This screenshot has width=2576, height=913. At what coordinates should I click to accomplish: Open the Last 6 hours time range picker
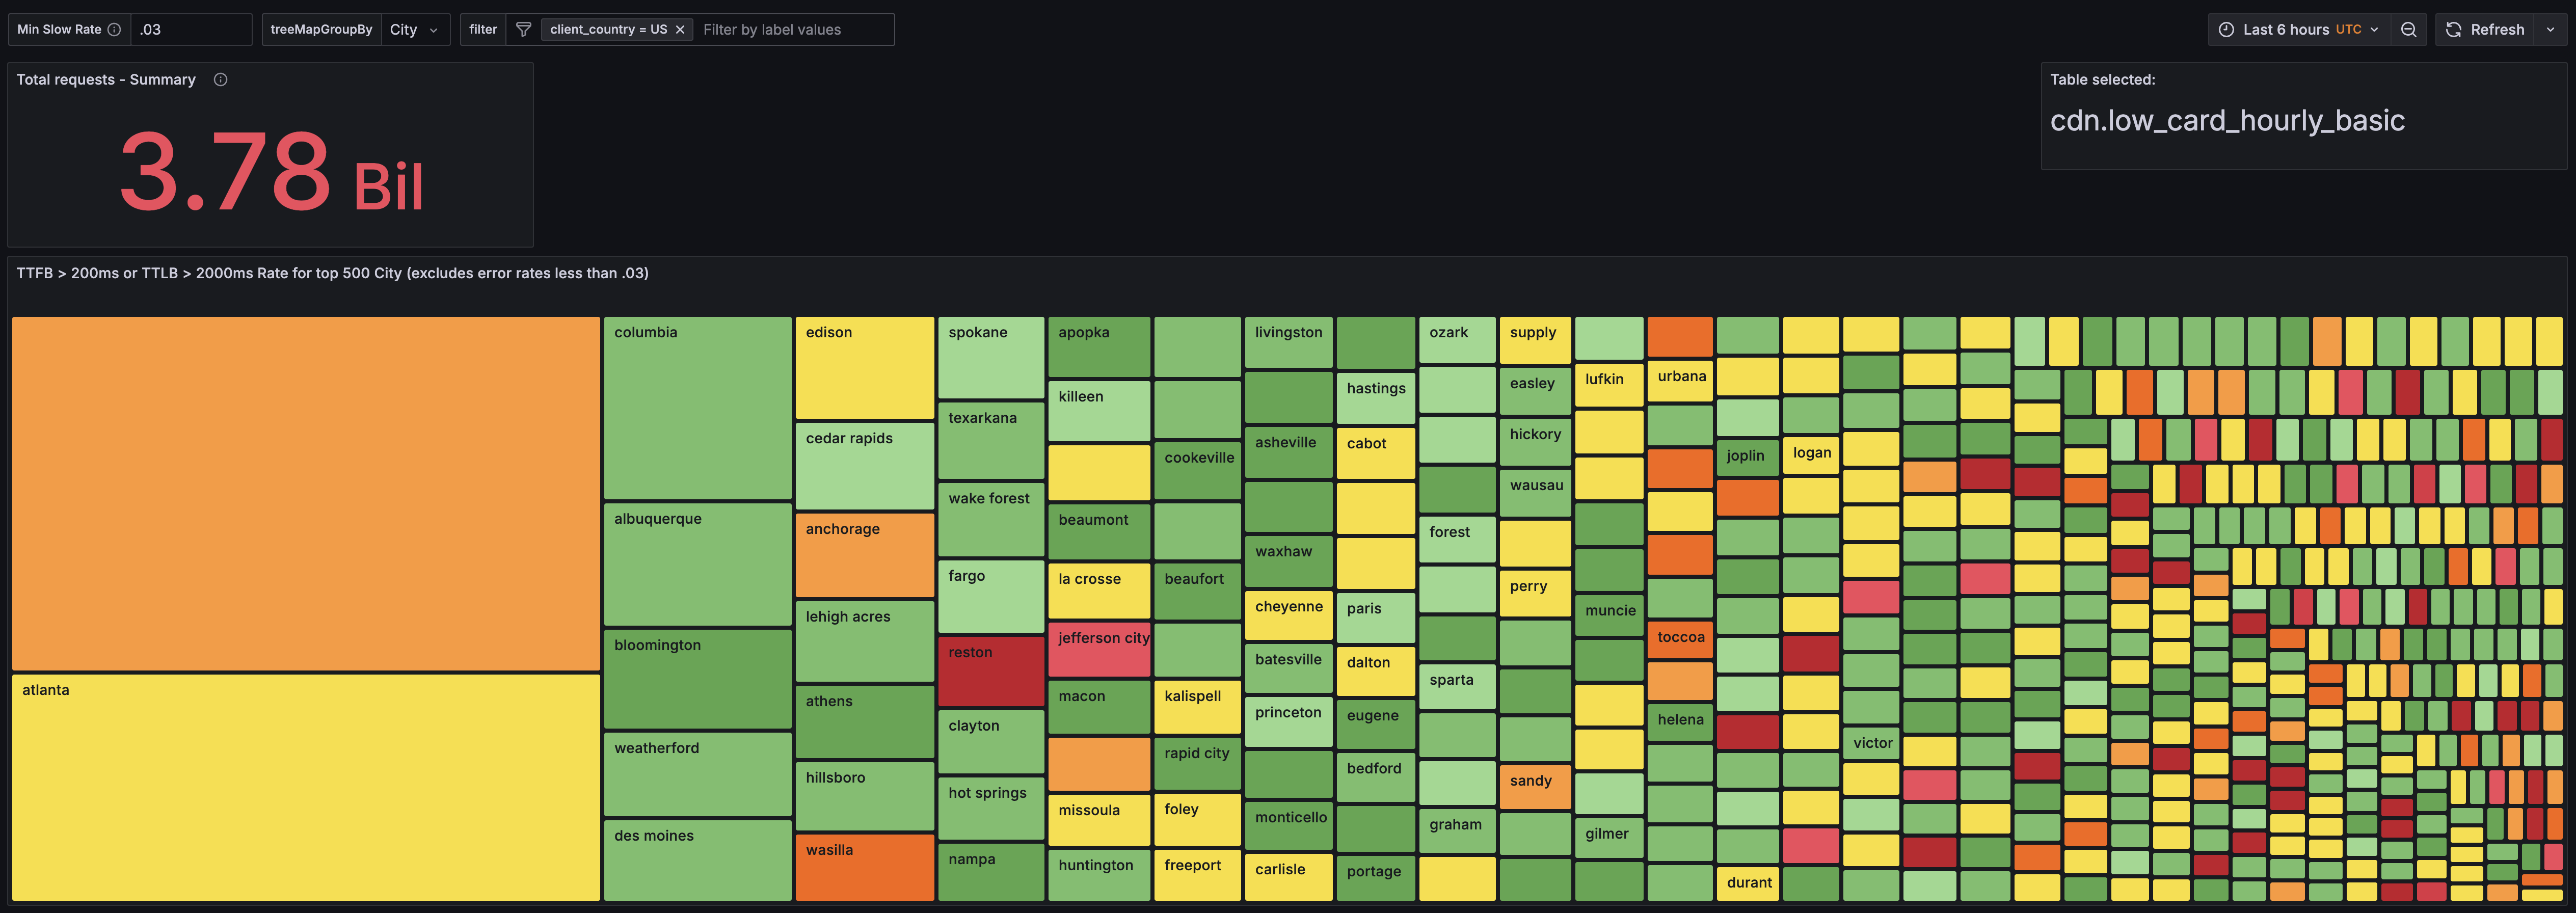coord(2299,30)
